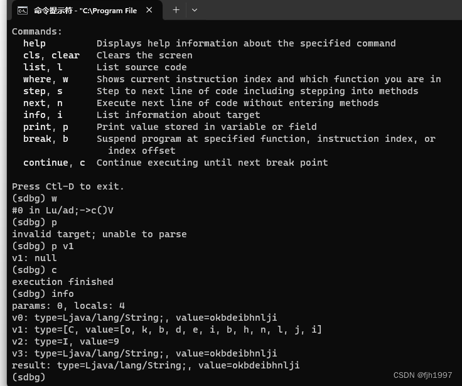The height and width of the screenshot is (386, 462).
Task: Click the "help" command entry
Action: coord(35,43)
